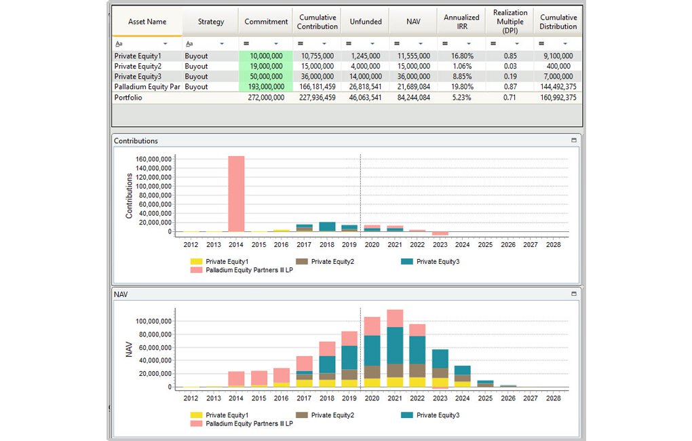The height and width of the screenshot is (441, 692).
Task: Select the Portfolio total row label
Action: tap(129, 98)
